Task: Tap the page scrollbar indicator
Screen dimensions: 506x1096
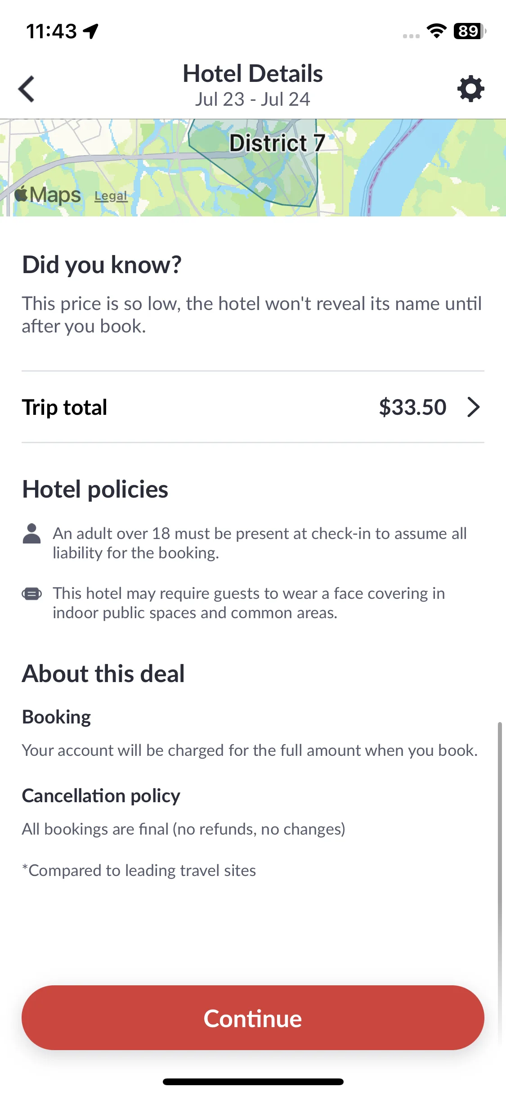Action: point(499,882)
